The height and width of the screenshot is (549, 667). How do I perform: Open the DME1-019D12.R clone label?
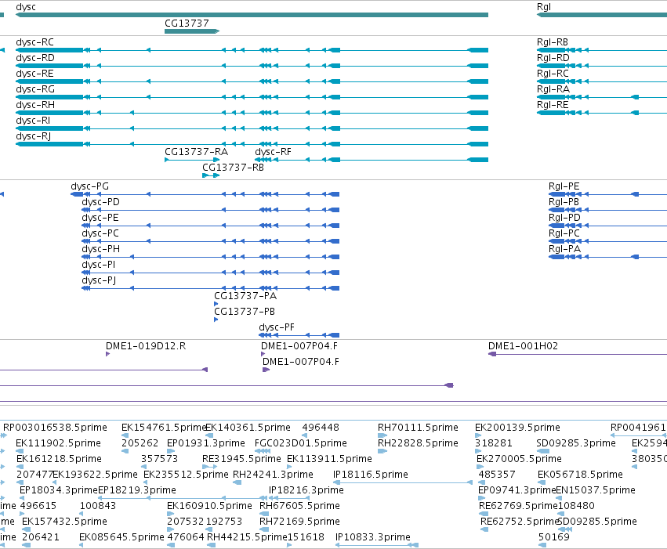(x=146, y=346)
